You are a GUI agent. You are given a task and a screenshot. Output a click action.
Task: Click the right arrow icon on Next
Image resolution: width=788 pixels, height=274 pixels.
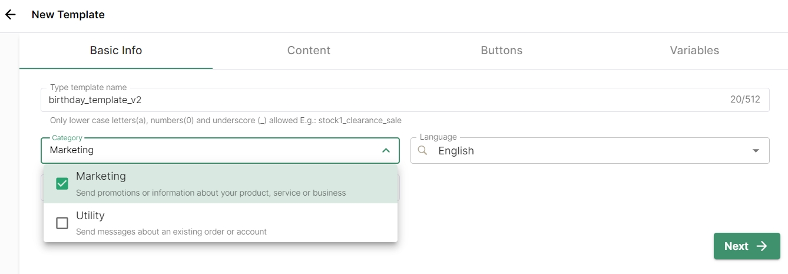(x=762, y=246)
